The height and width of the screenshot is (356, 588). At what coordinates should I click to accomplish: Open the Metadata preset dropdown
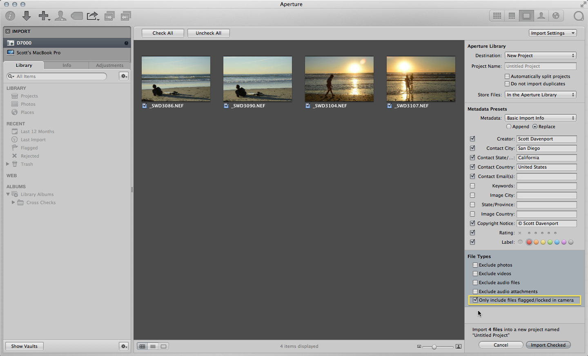coord(541,118)
